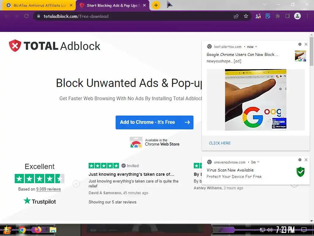314x236 pixels.
Task: Dismiss the onevenadvnow.com notification
Action: coord(306,160)
